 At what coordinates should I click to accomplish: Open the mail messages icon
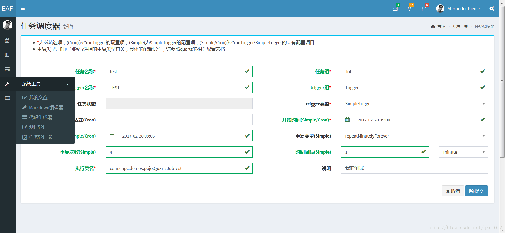tap(395, 9)
